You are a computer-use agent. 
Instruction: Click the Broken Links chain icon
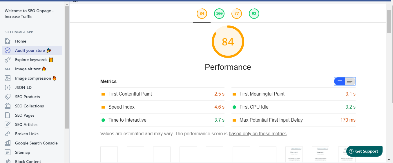tap(8, 134)
